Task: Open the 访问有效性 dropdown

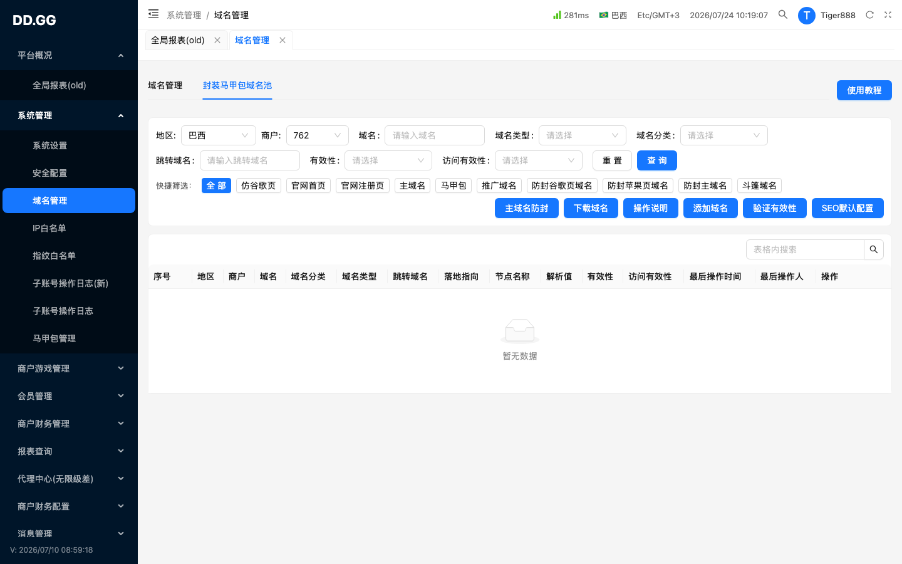Action: coord(539,160)
